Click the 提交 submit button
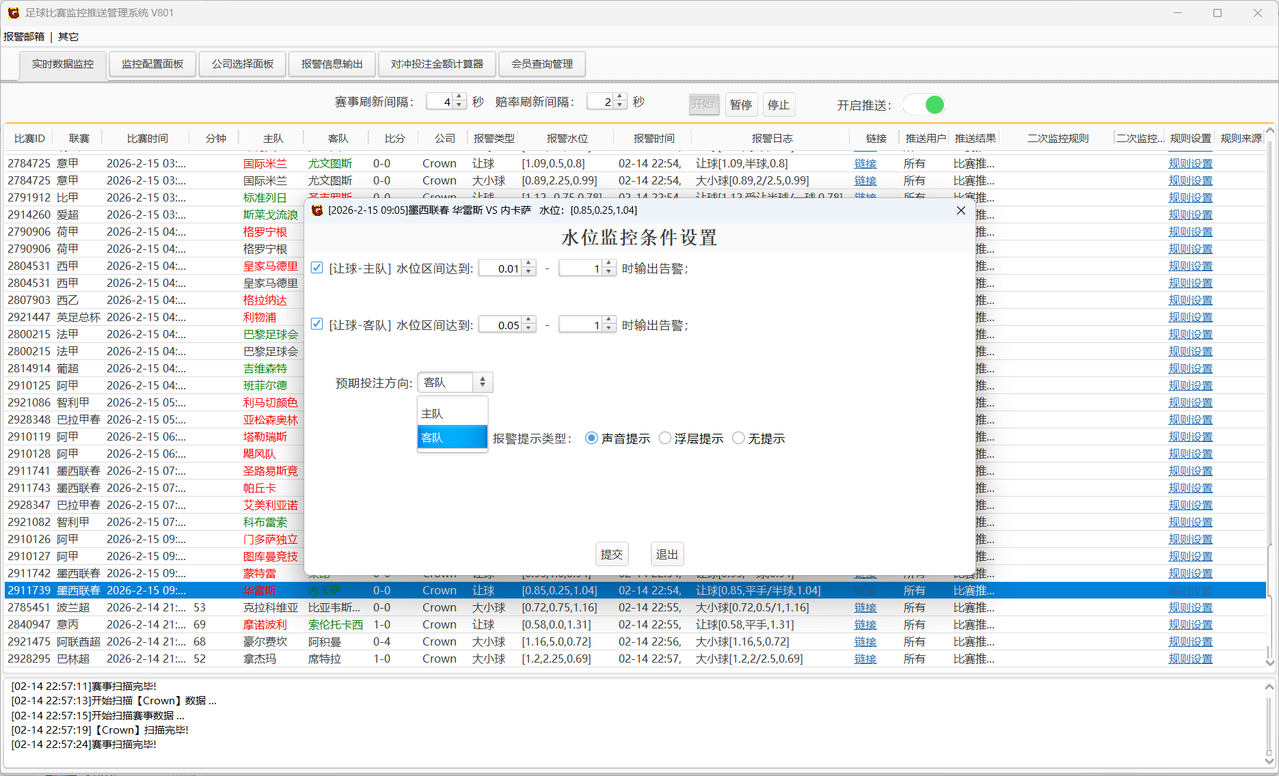 [612, 555]
